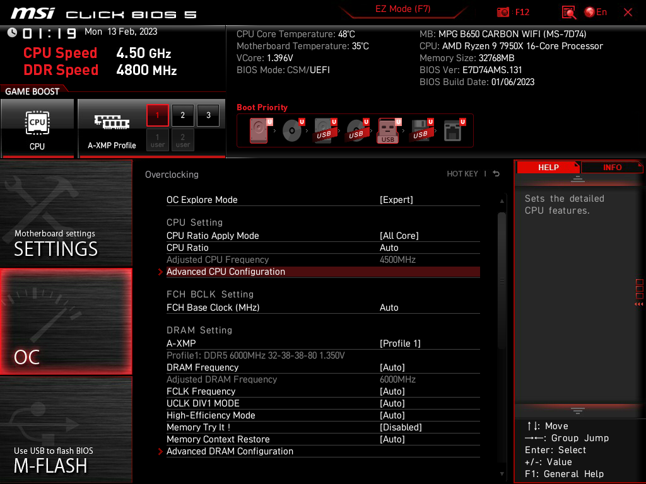Screen dimensions: 646x484
Task: Select the hard disk boot priority device
Action: click(x=259, y=130)
